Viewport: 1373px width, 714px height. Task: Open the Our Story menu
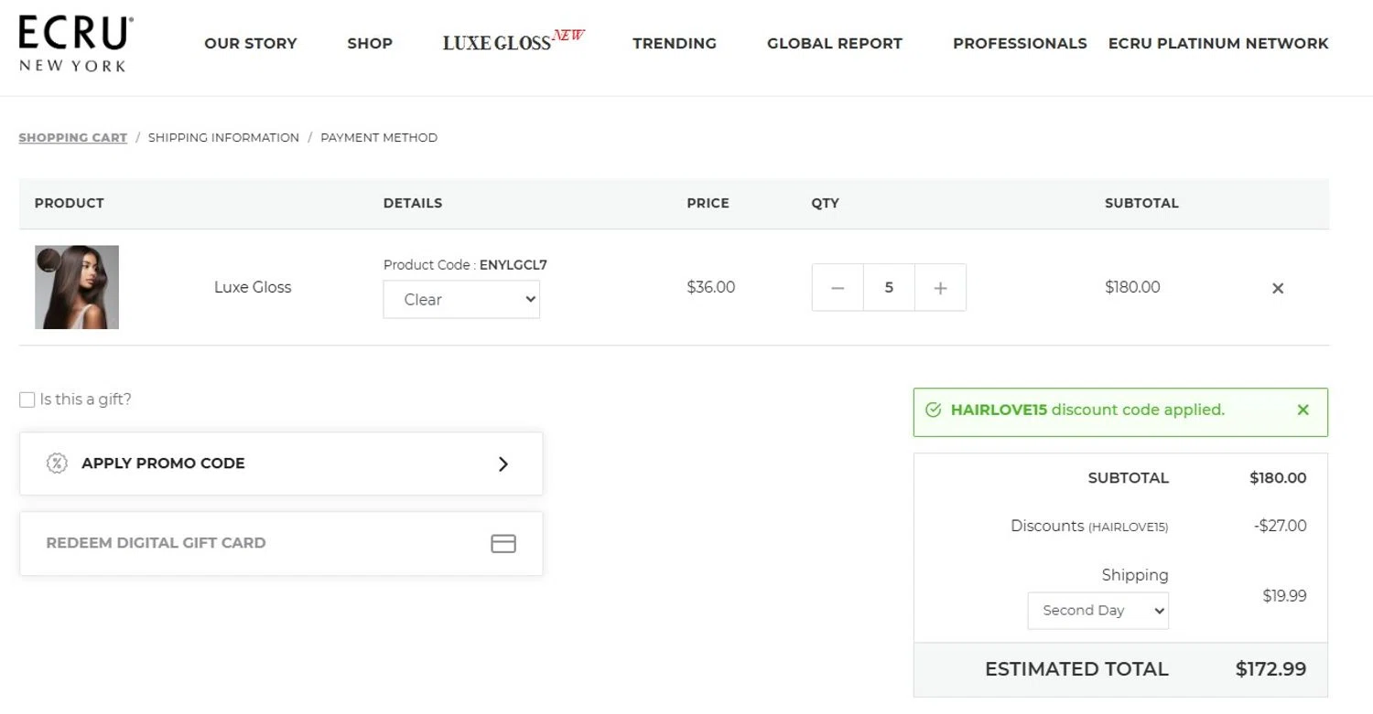tap(251, 43)
